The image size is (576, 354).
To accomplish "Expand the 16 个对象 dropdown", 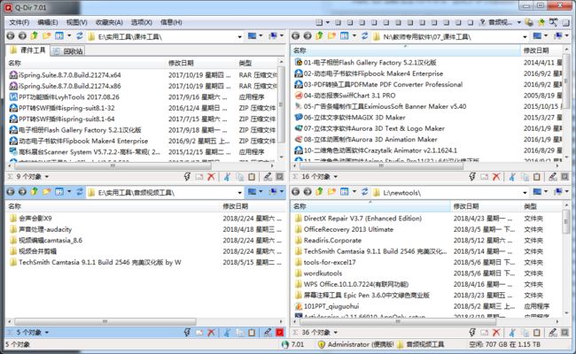I will point(335,177).
